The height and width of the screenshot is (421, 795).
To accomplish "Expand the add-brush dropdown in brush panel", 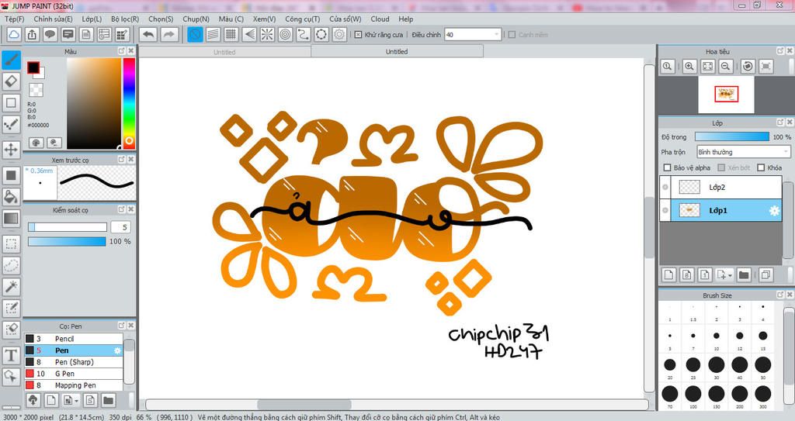I will pyautogui.click(x=77, y=401).
